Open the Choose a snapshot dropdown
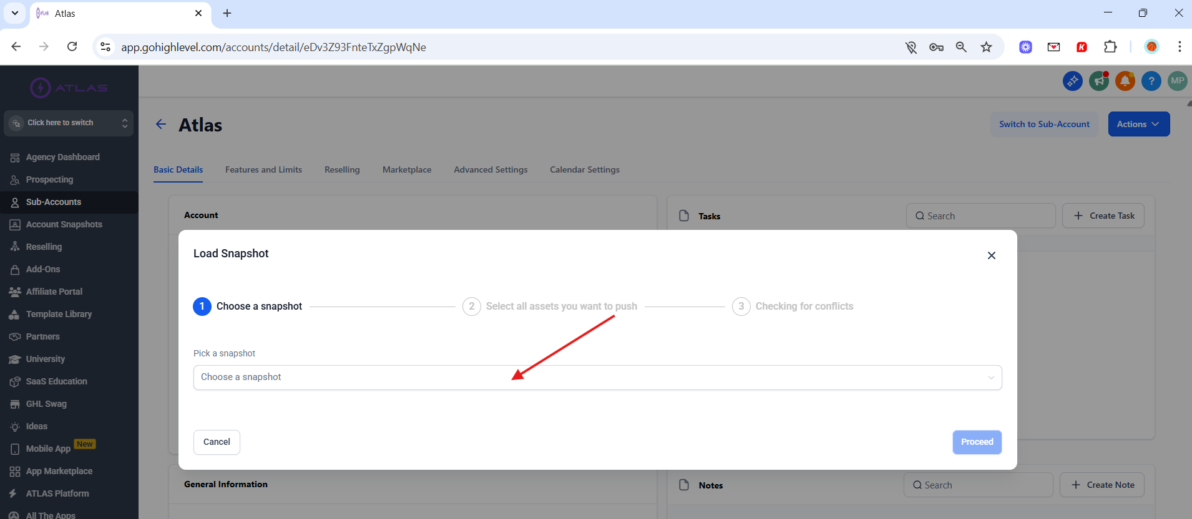This screenshot has height=519, width=1192. pos(597,378)
